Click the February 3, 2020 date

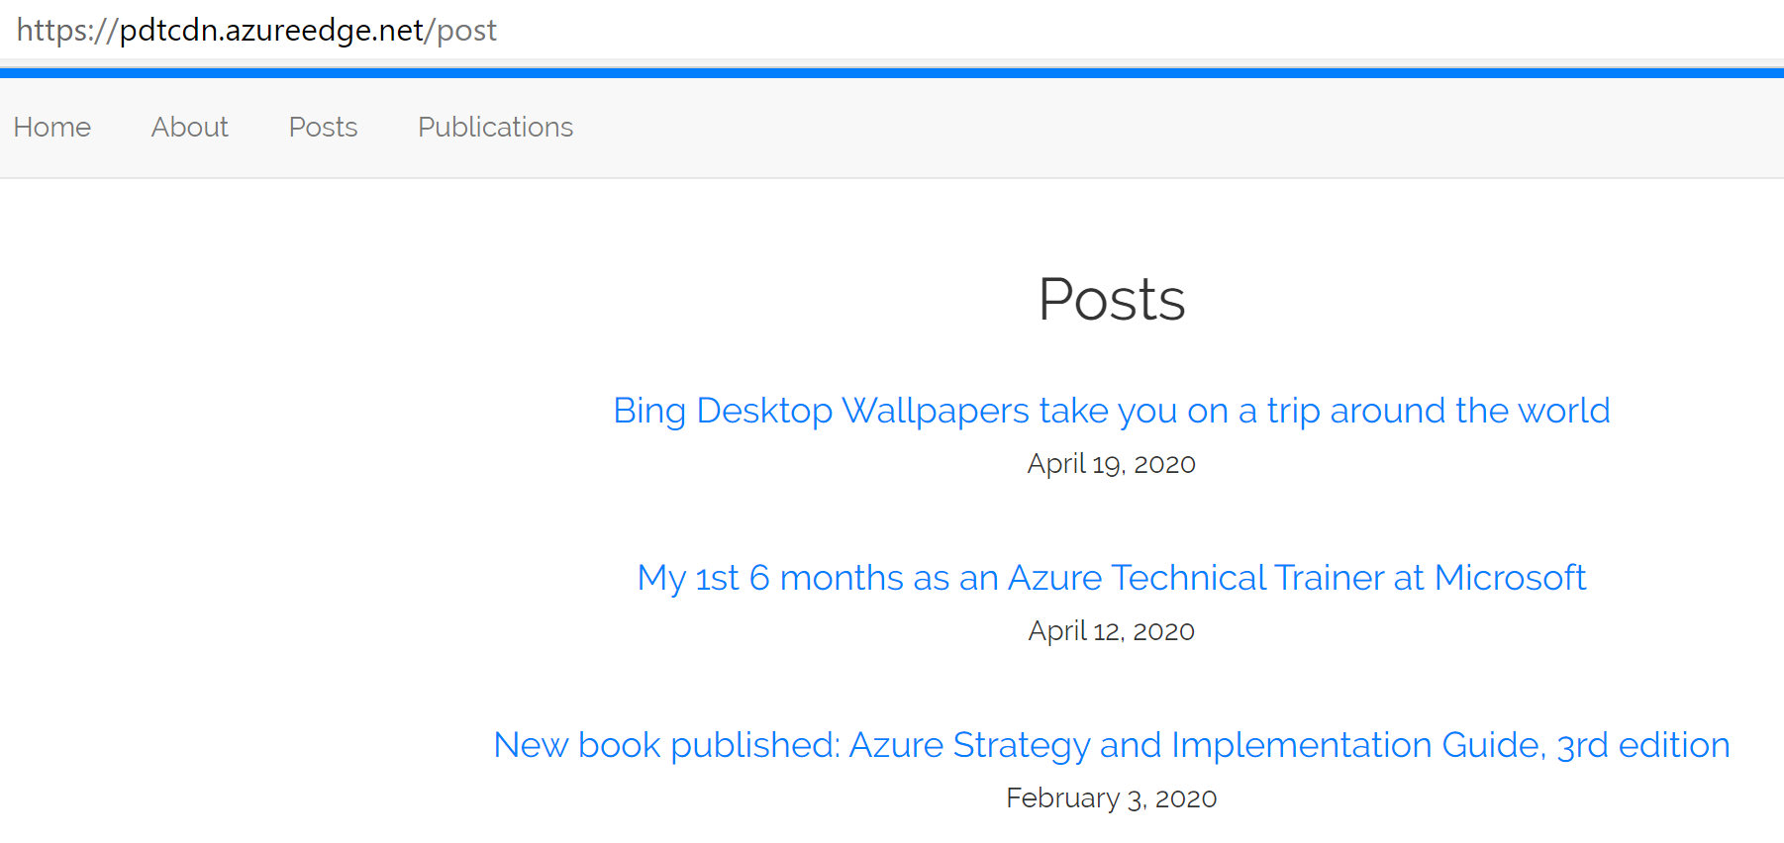[1111, 798]
